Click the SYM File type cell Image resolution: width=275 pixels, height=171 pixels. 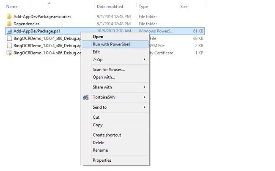[x=157, y=45]
